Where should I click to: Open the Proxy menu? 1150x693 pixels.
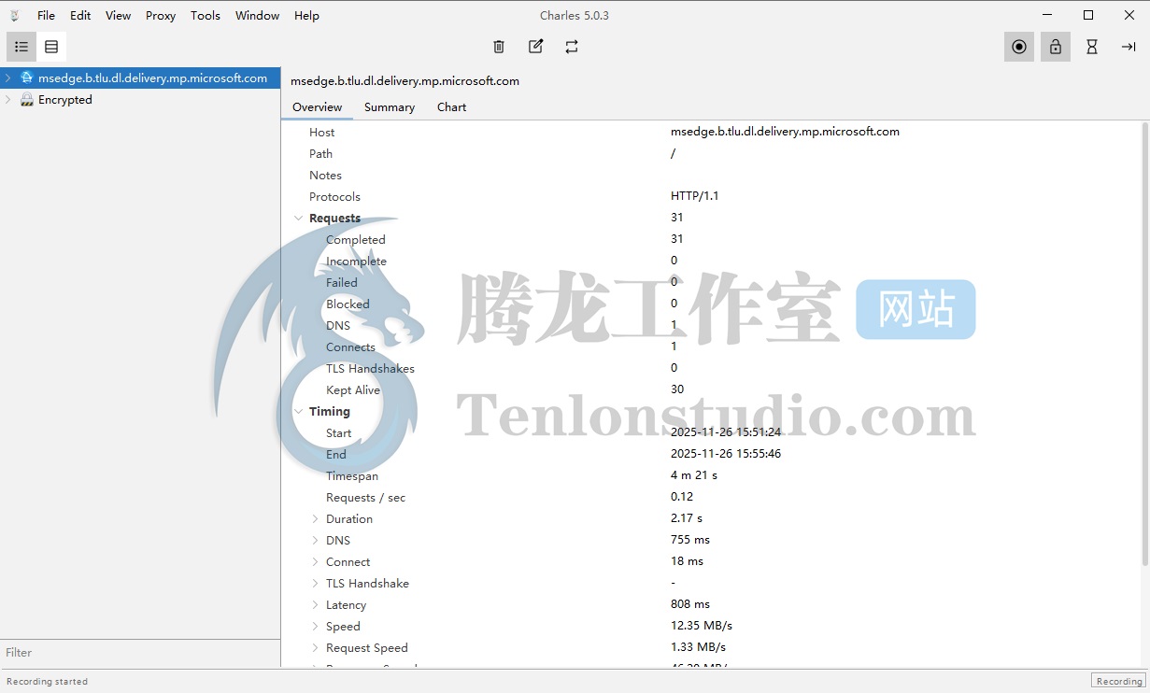161,16
